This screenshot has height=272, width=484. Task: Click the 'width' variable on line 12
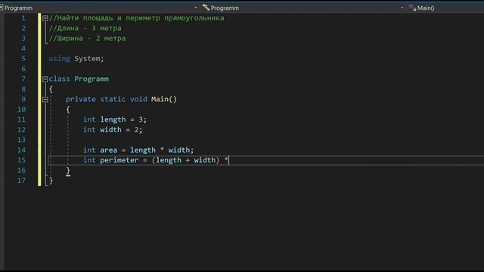click(x=110, y=130)
